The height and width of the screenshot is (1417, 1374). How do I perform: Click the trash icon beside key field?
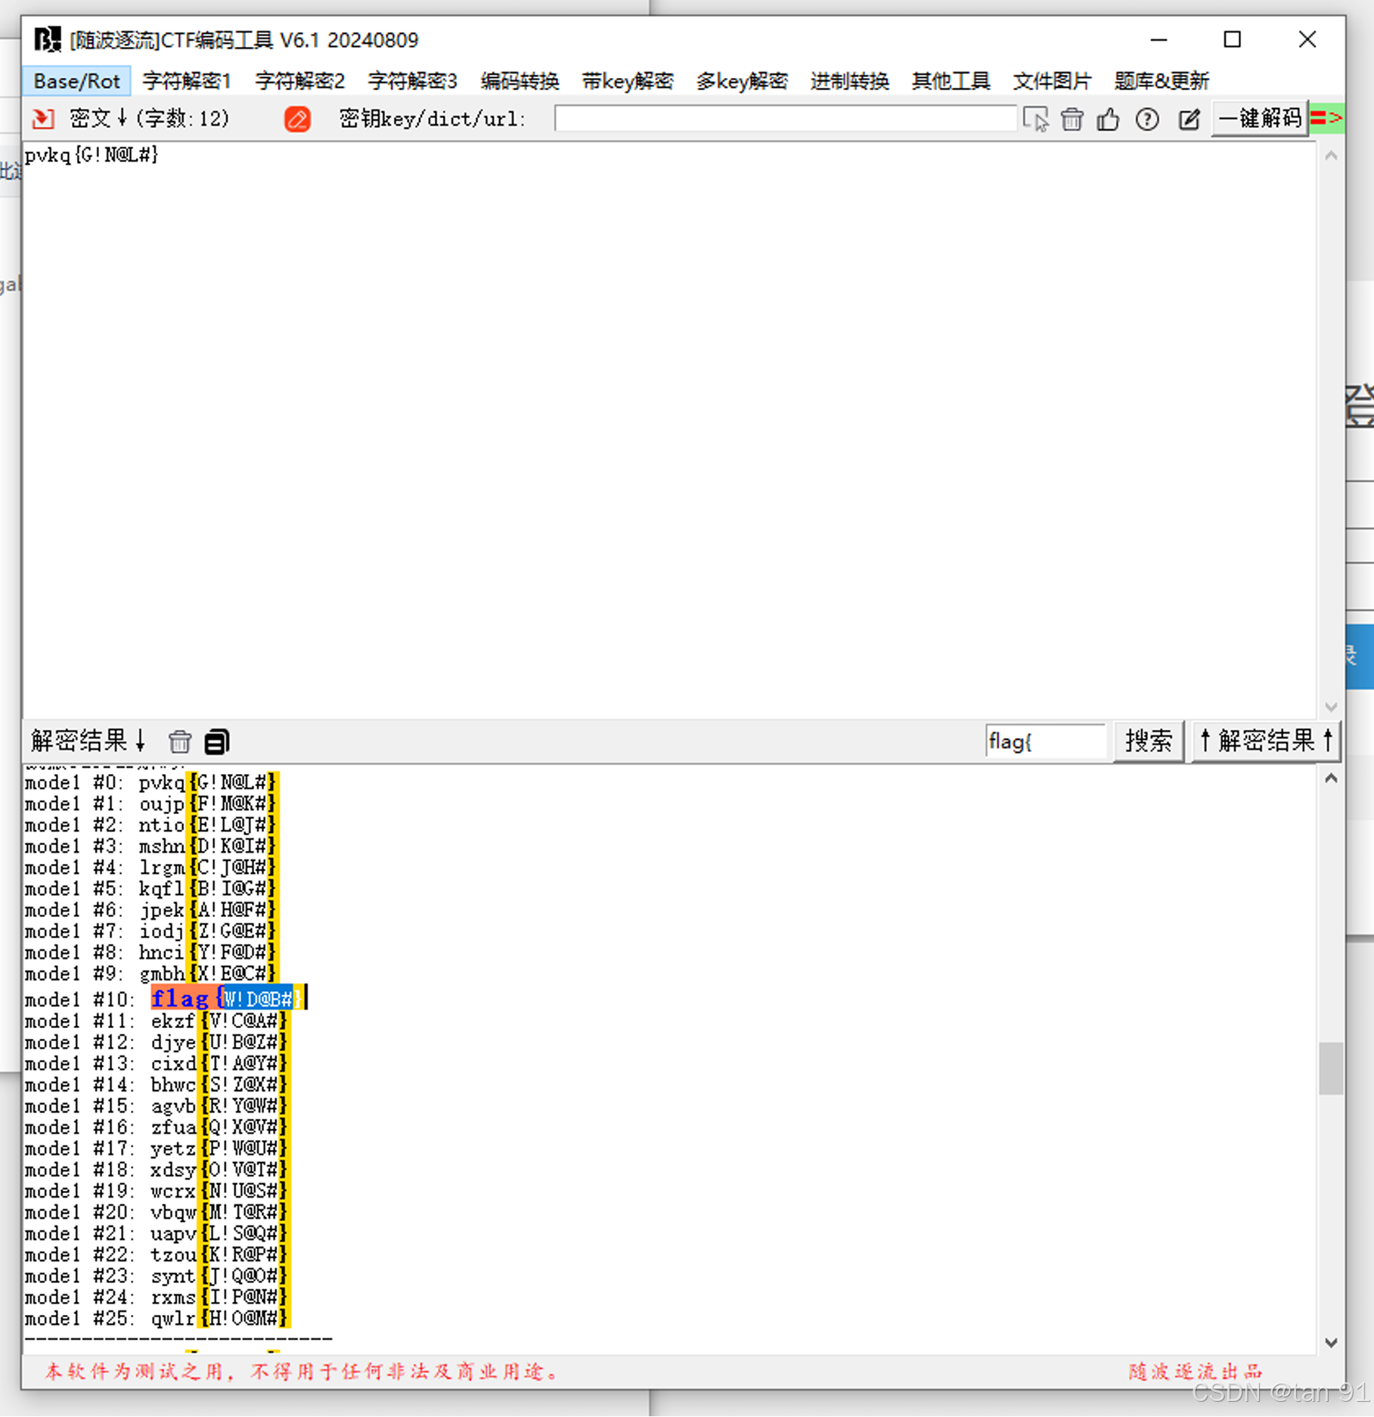1072,119
